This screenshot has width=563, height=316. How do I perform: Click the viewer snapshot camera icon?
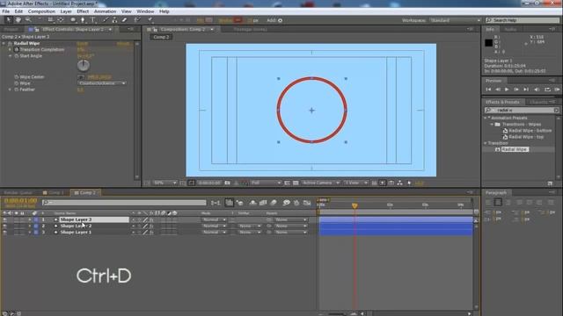[227, 183]
